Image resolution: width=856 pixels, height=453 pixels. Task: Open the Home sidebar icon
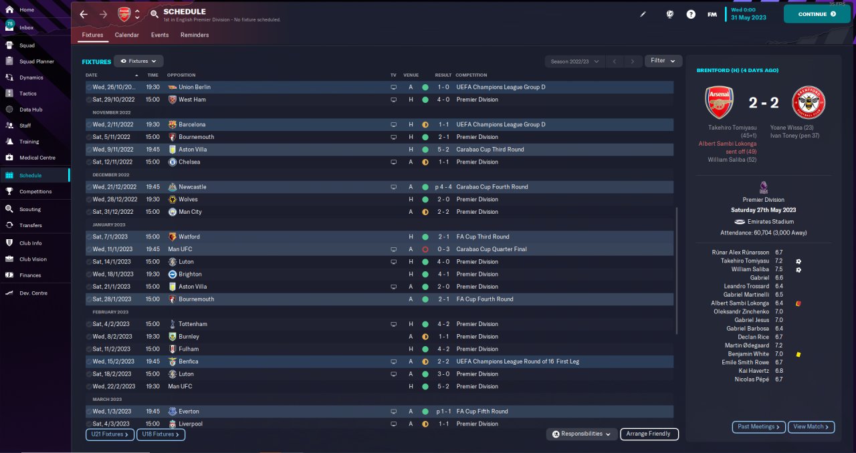[9, 10]
